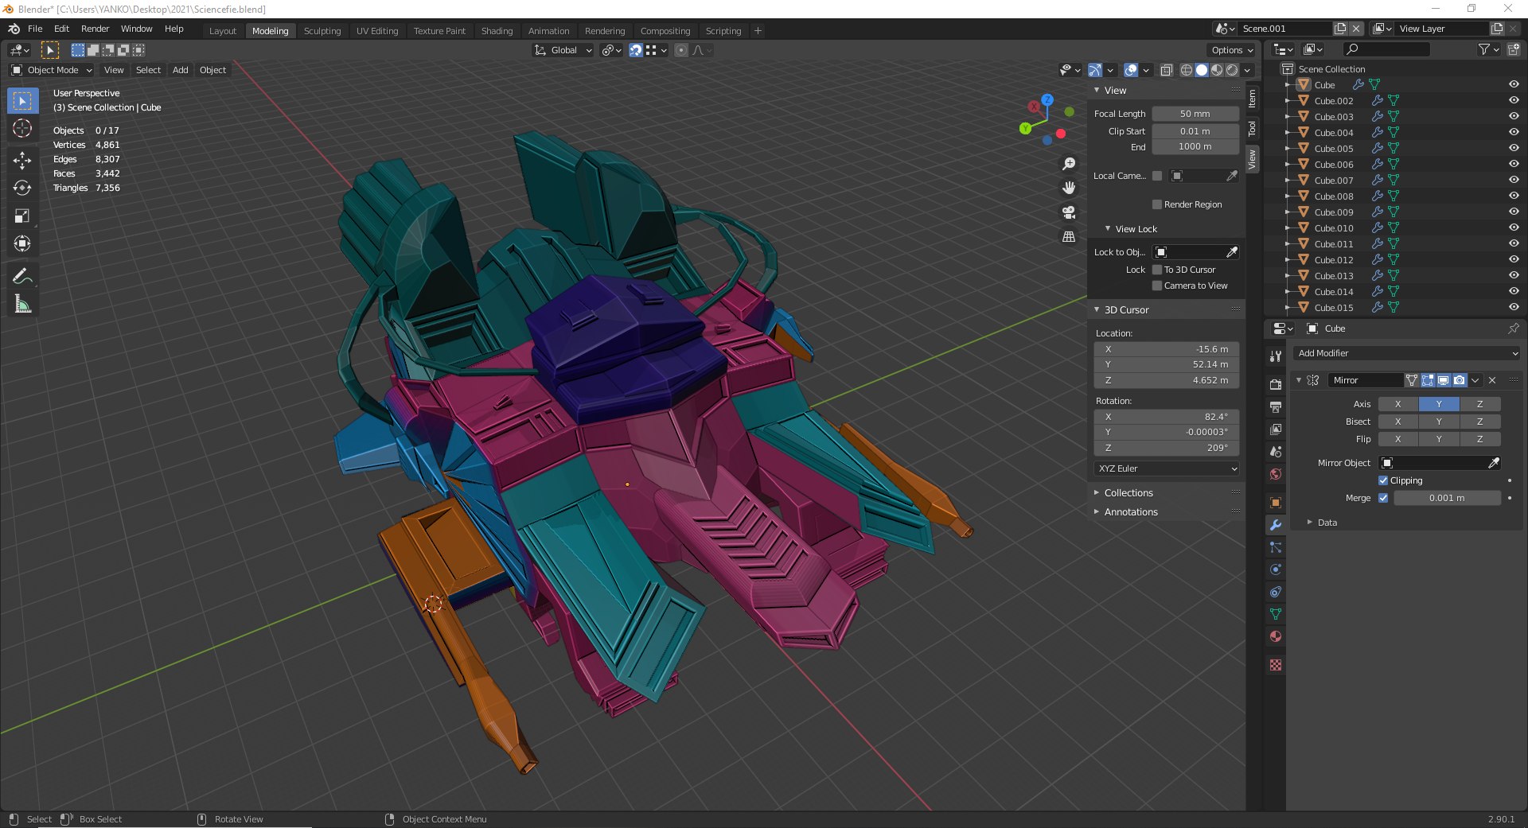
Task: Activate the Transform tool
Action: pos(22,243)
